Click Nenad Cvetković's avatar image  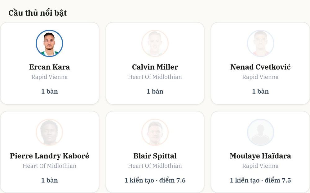[260, 43]
